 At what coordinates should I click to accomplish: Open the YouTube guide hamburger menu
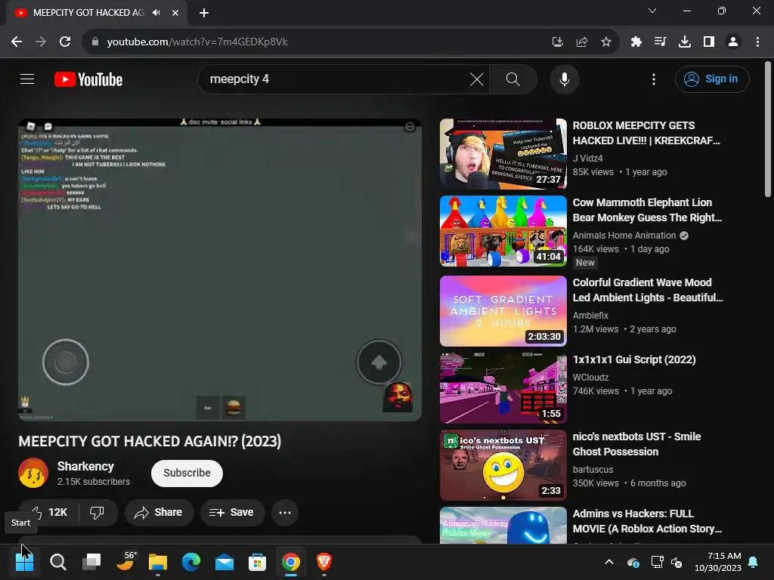click(x=27, y=79)
